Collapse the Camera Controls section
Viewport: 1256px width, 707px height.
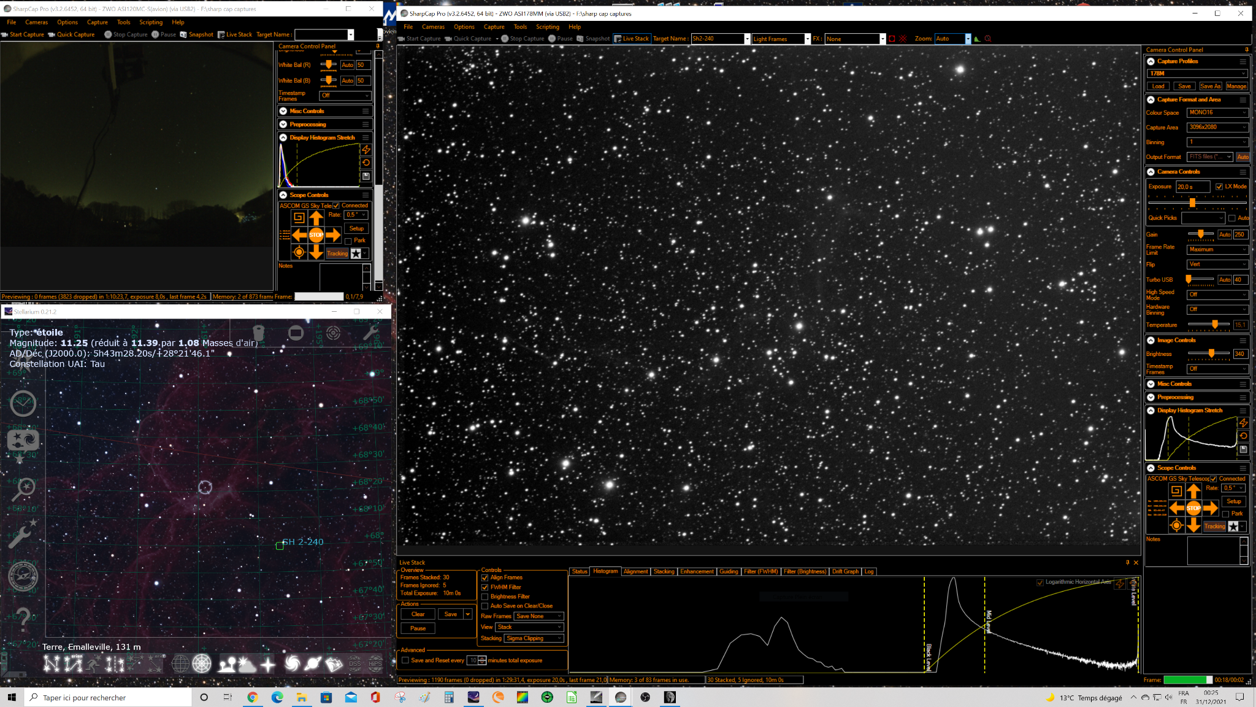coord(1151,172)
